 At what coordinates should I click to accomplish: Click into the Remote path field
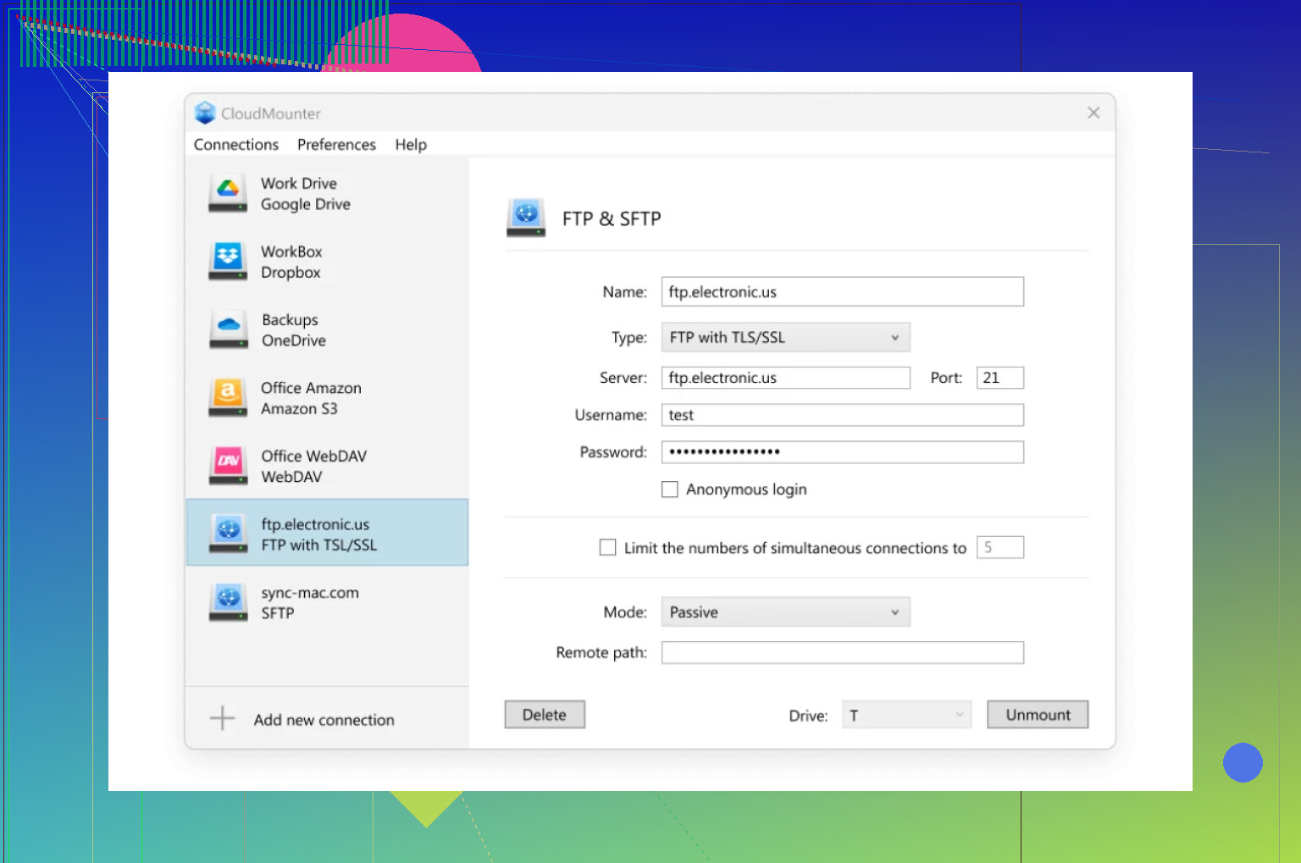[x=842, y=653]
